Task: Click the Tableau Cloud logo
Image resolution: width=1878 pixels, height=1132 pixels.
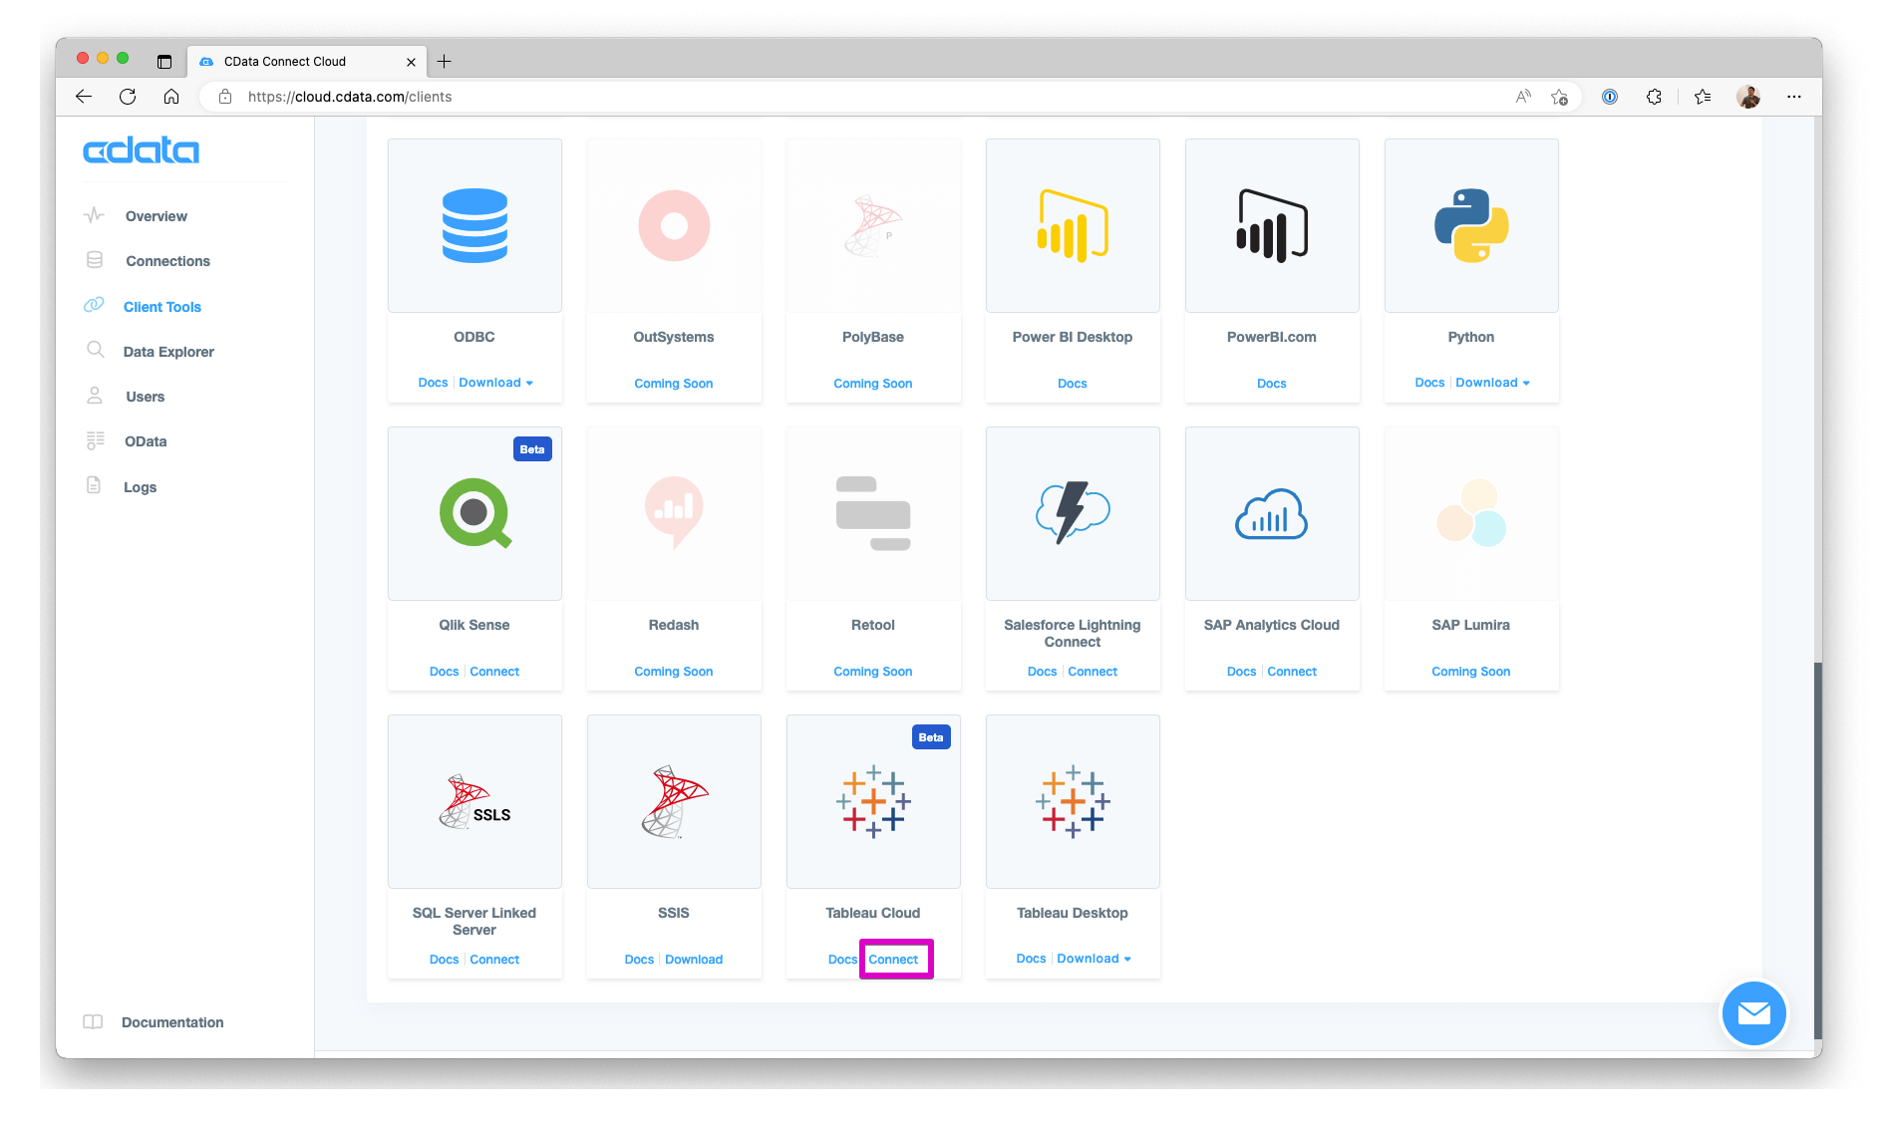Action: [x=873, y=801]
